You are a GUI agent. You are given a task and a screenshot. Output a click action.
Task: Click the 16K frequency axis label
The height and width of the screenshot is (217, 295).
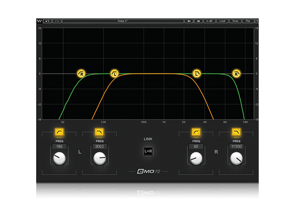(245, 122)
